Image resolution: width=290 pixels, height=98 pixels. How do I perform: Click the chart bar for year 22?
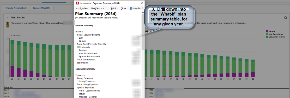click(13, 59)
